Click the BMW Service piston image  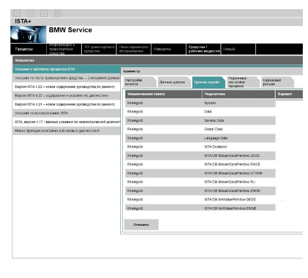tap(29, 35)
